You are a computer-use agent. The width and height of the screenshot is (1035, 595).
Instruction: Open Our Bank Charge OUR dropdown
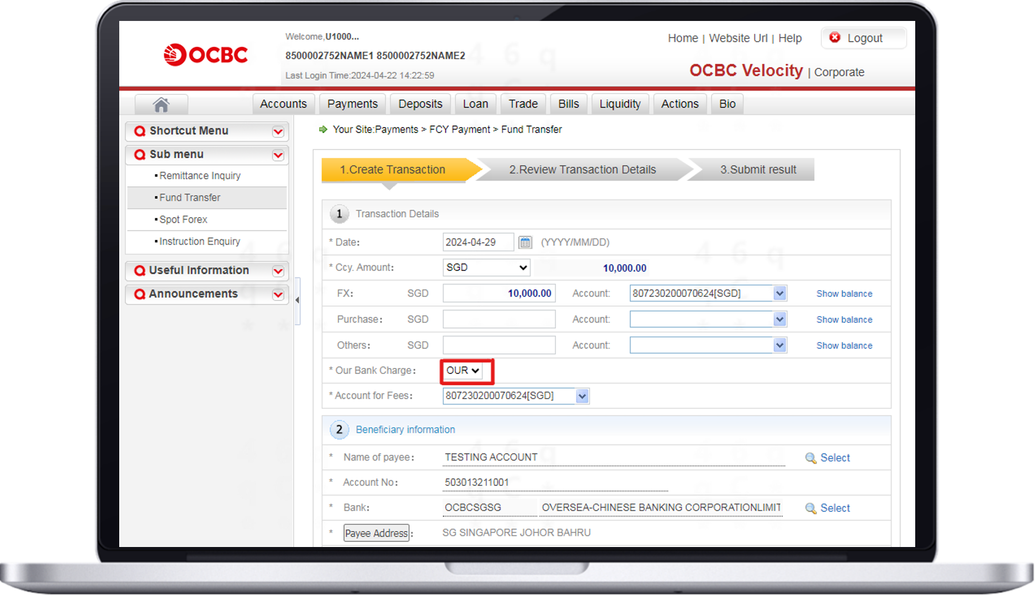pyautogui.click(x=463, y=371)
